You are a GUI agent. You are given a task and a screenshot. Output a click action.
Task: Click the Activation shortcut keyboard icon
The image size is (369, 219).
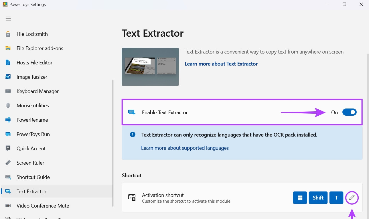click(132, 198)
